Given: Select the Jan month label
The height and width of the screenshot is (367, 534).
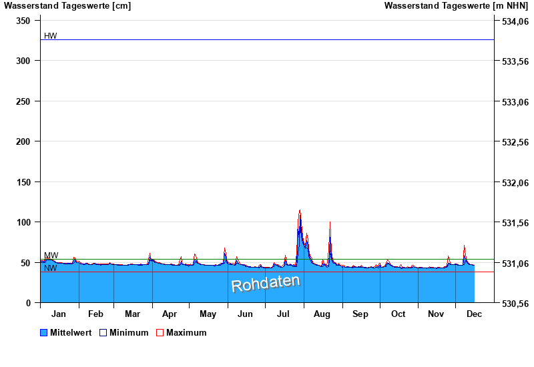Looking at the screenshot, I should coord(58,314).
